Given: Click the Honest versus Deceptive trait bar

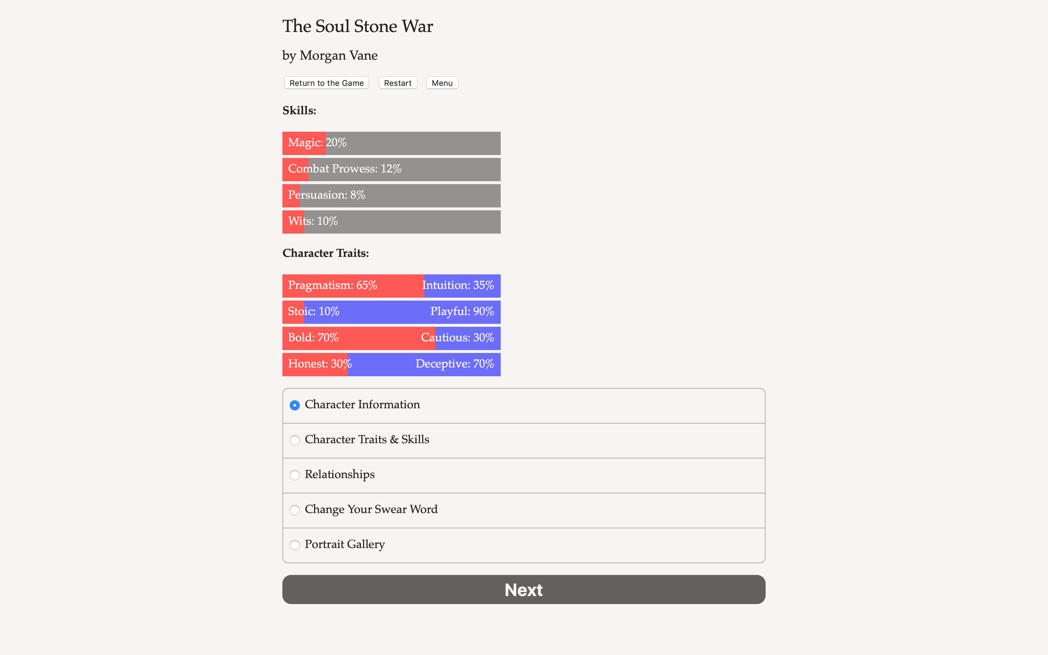Looking at the screenshot, I should [391, 364].
